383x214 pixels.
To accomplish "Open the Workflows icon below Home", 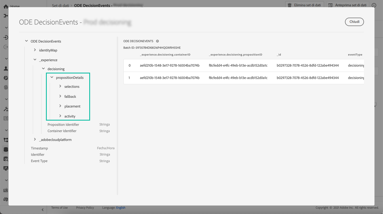I will tap(6, 16).
